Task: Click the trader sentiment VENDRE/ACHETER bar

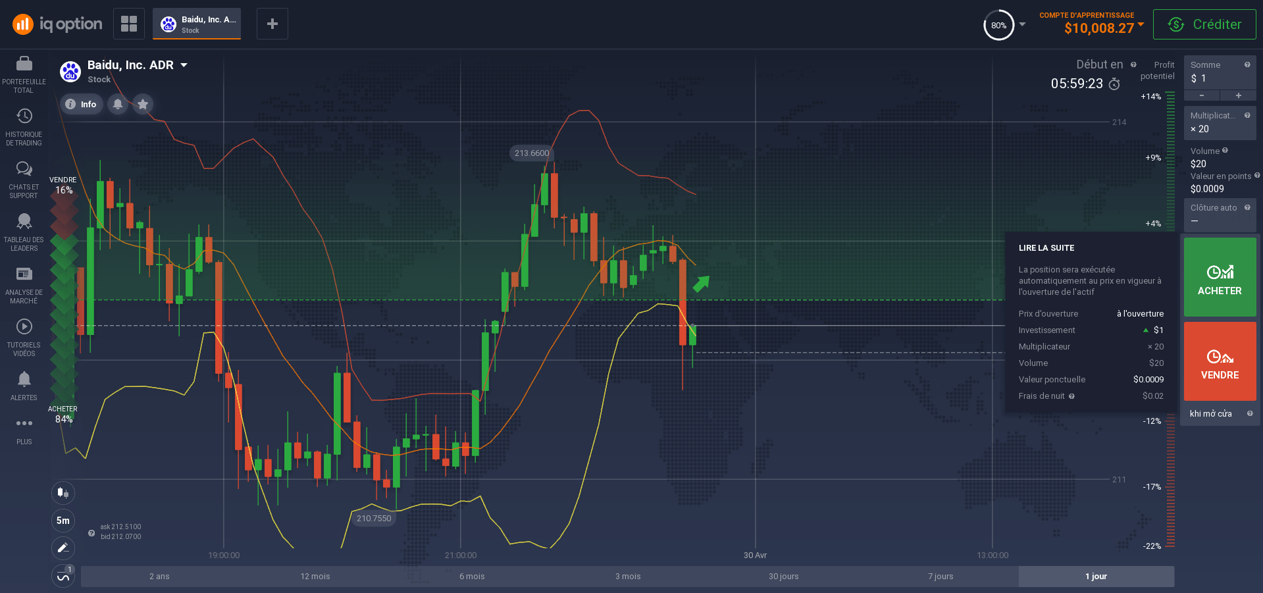Action: coord(64,299)
